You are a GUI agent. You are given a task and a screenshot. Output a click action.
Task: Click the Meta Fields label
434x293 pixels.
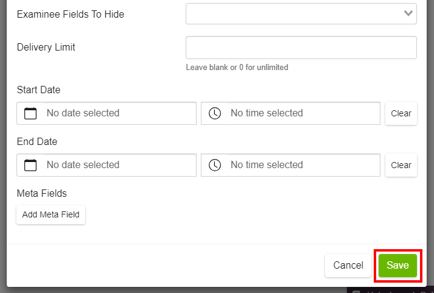tap(42, 193)
